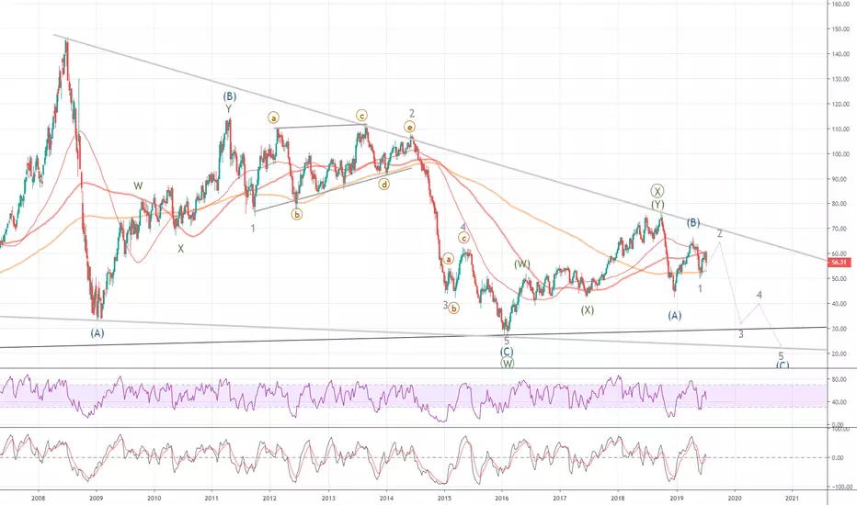
Task: Select the projected wave 4 label near 2020
Action: [760, 295]
